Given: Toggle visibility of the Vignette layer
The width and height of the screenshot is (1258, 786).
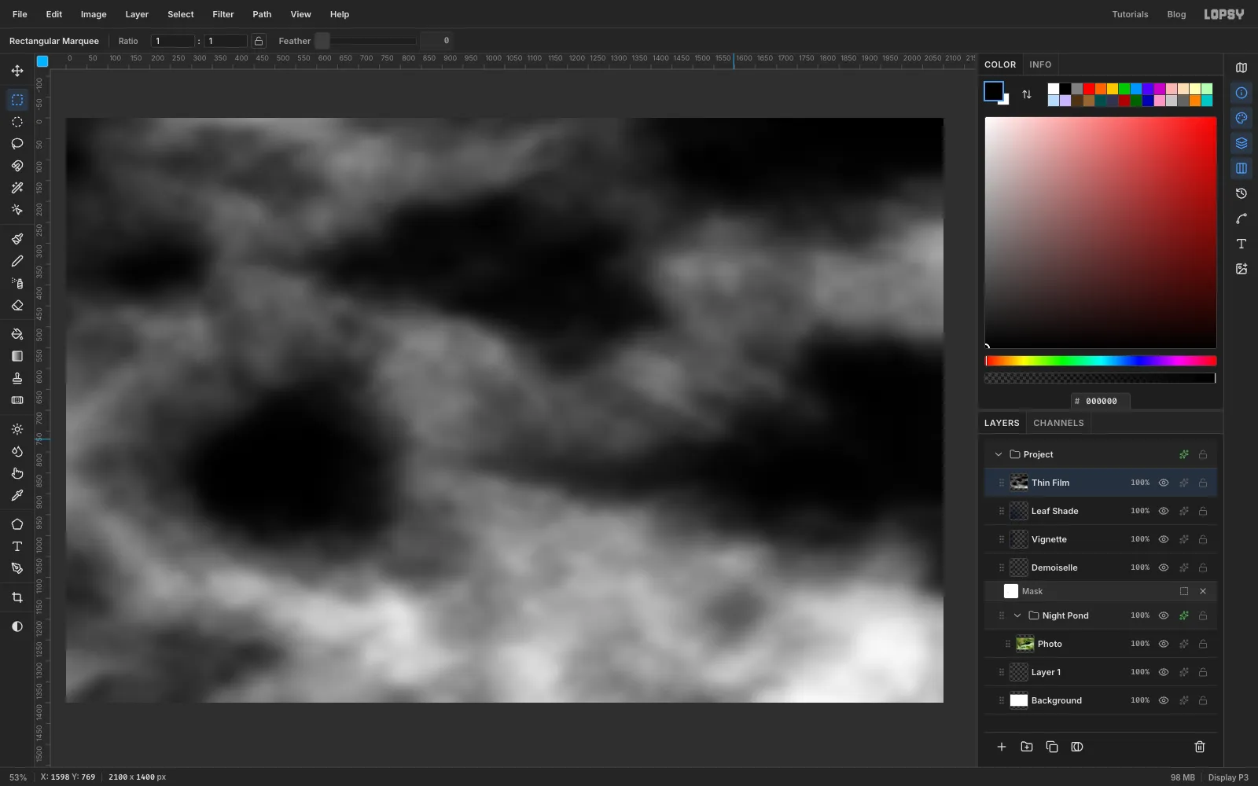Looking at the screenshot, I should (x=1164, y=539).
